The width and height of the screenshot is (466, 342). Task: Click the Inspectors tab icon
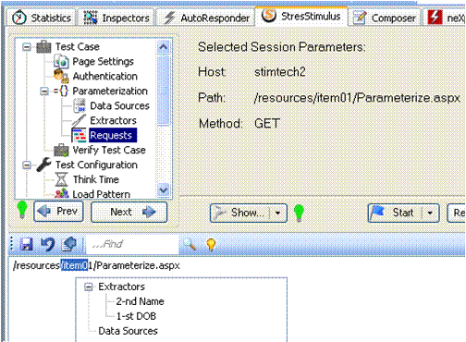click(91, 18)
